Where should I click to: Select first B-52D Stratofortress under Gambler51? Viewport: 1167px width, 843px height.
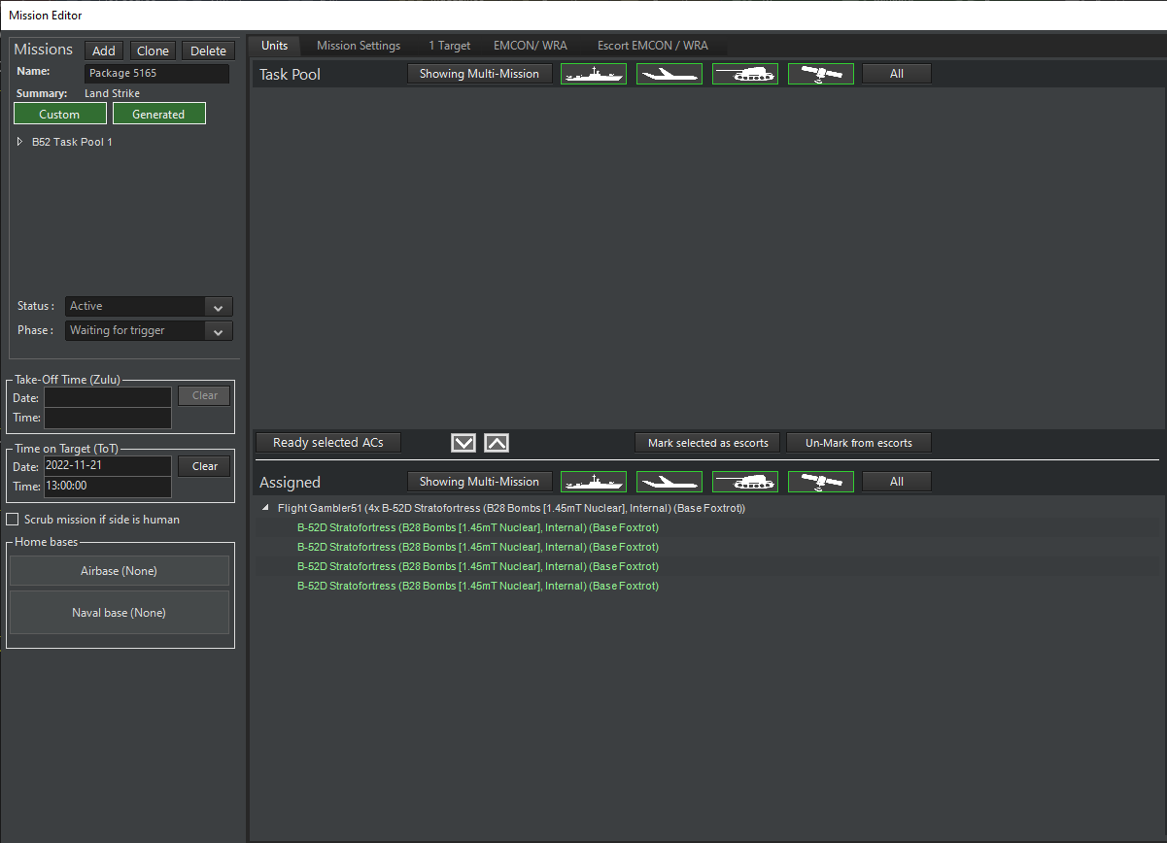click(477, 527)
